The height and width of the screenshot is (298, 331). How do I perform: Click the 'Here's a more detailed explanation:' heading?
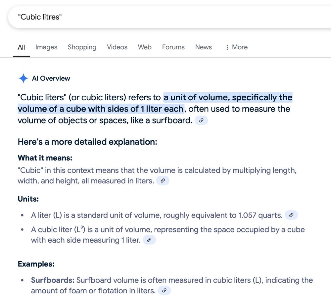[x=87, y=142]
